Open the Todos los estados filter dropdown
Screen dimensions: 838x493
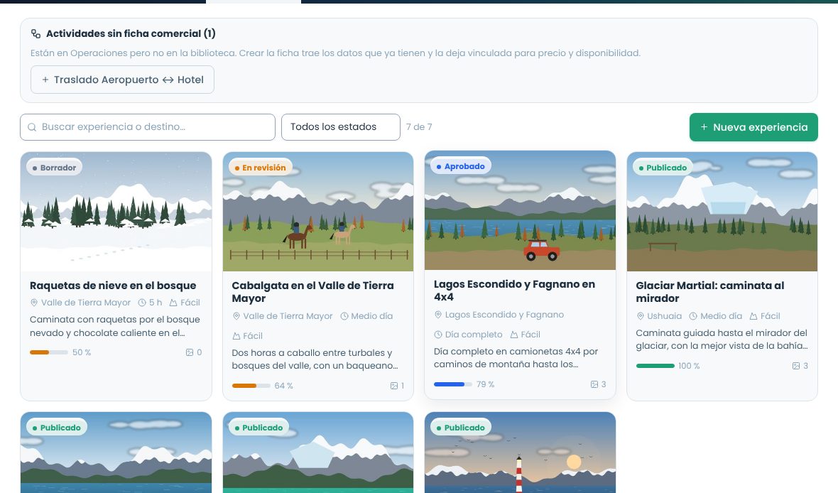tap(340, 127)
